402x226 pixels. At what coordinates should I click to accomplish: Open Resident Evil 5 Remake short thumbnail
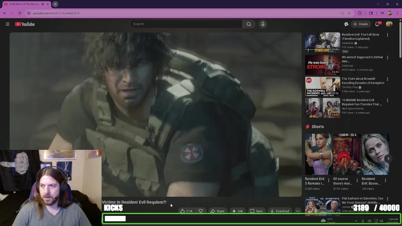tap(318, 154)
